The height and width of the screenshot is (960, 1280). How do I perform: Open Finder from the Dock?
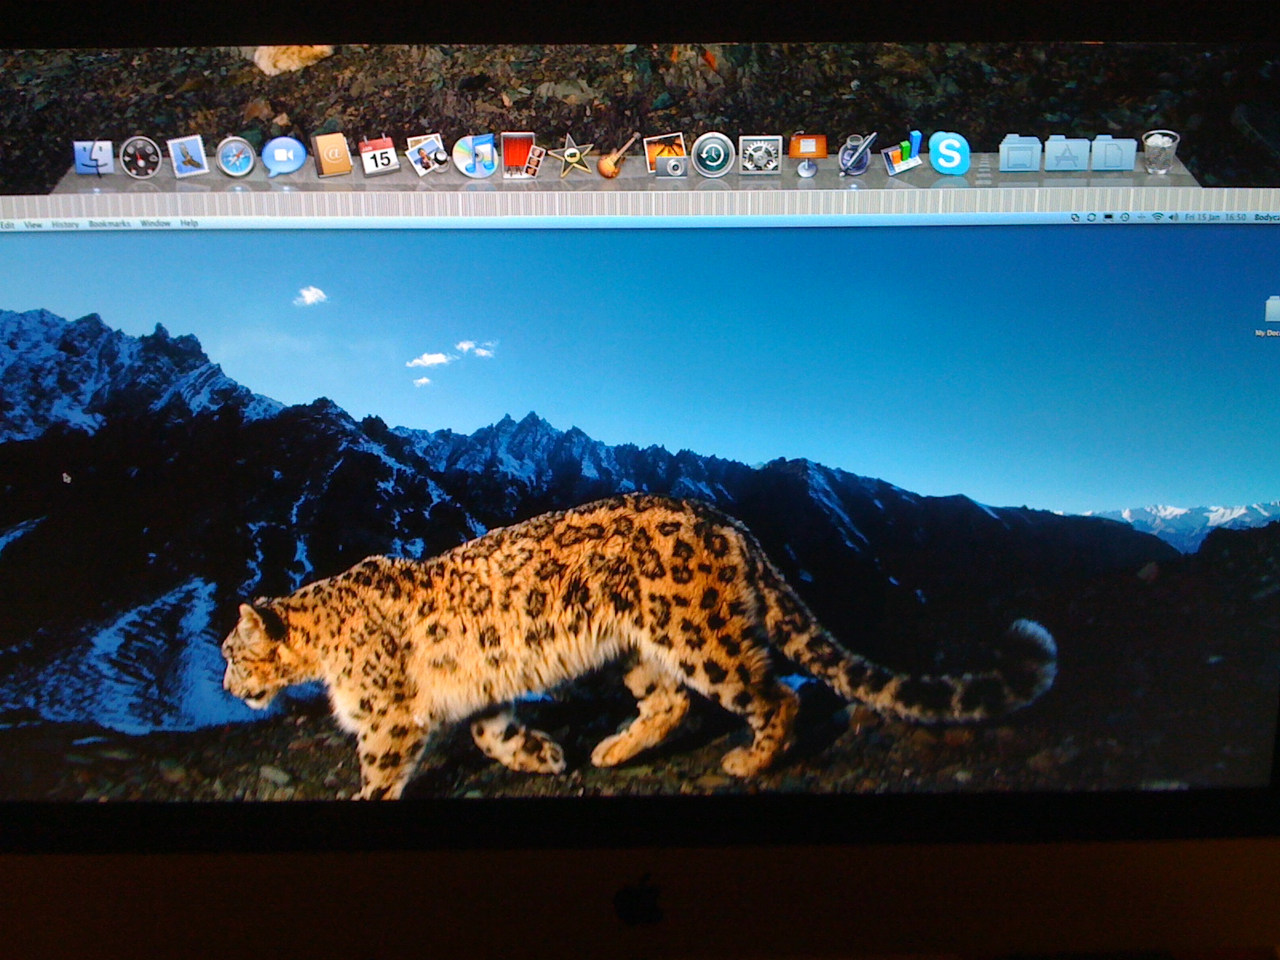[x=94, y=158]
